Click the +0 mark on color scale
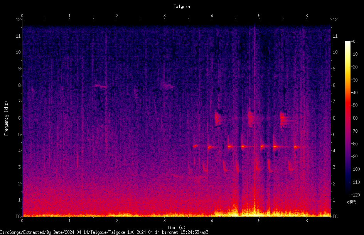 pyautogui.click(x=353, y=42)
